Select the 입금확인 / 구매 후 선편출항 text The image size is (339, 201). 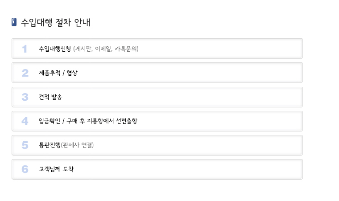click(88, 121)
